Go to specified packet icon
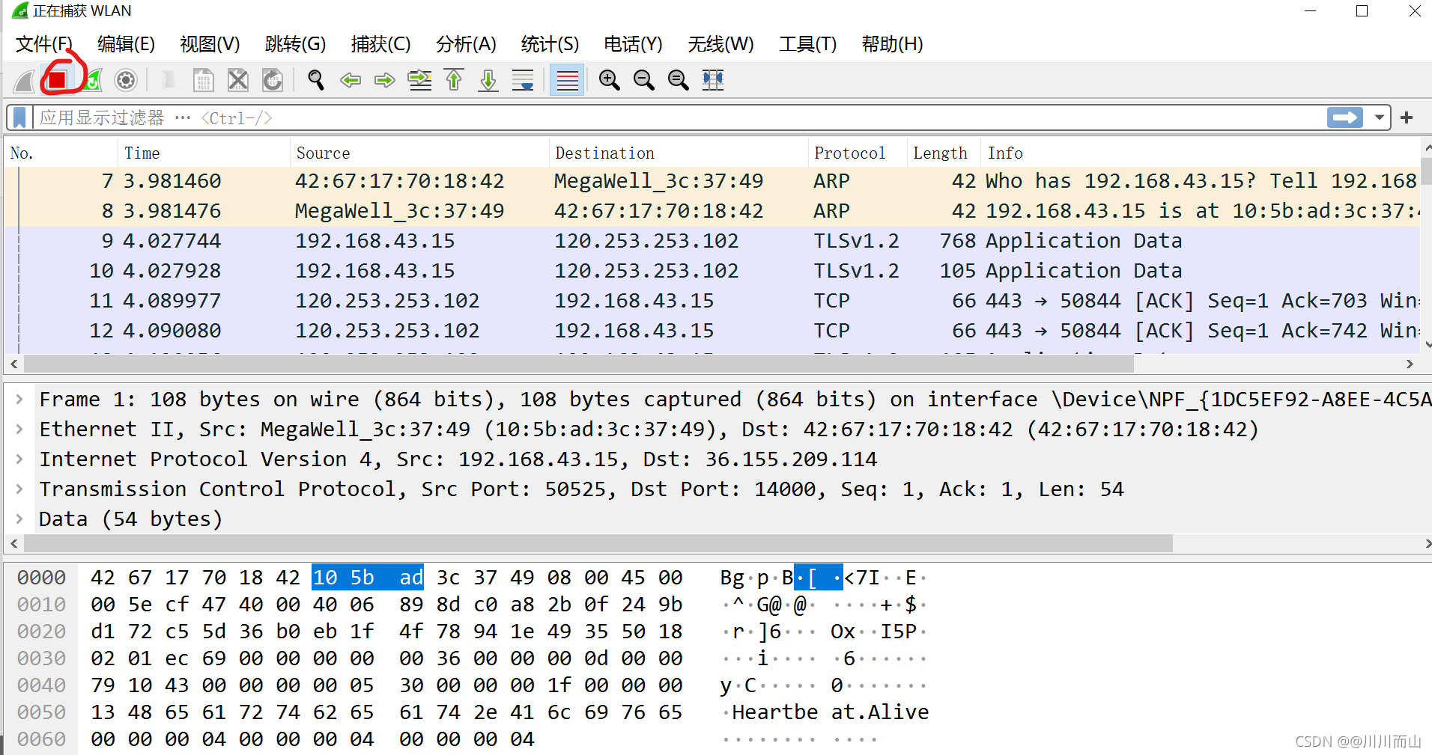Viewport: 1432px width, 755px height. coord(419,80)
